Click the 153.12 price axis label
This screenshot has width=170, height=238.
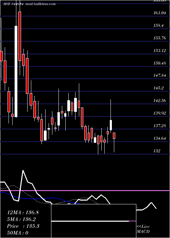pos(159,51)
